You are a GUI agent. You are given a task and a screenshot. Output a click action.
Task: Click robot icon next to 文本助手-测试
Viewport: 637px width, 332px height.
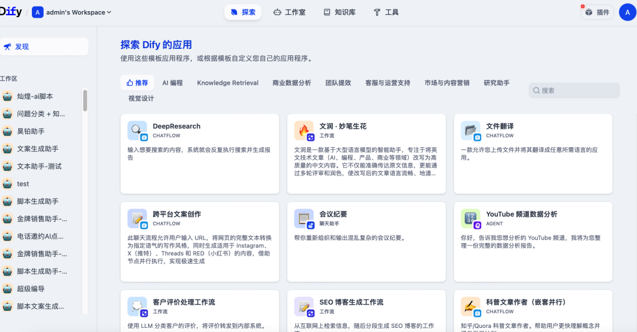[x=7, y=166]
